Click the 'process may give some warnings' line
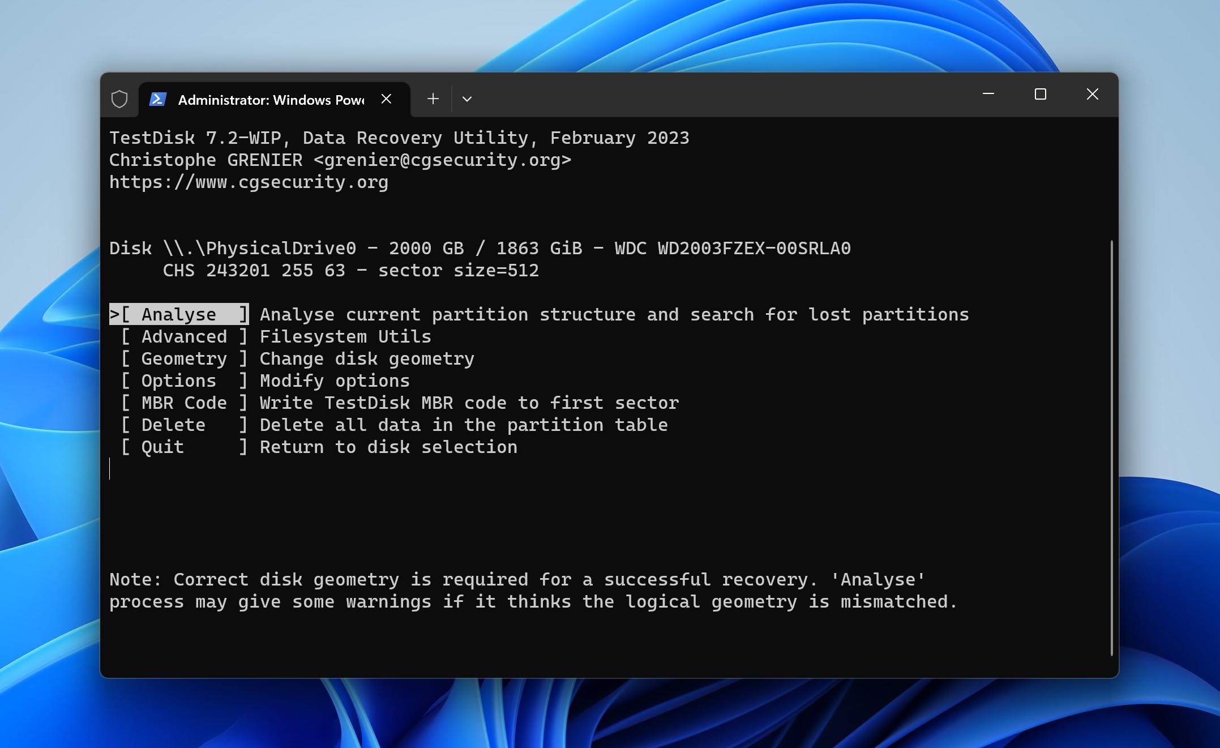The height and width of the screenshot is (748, 1220). (x=533, y=602)
